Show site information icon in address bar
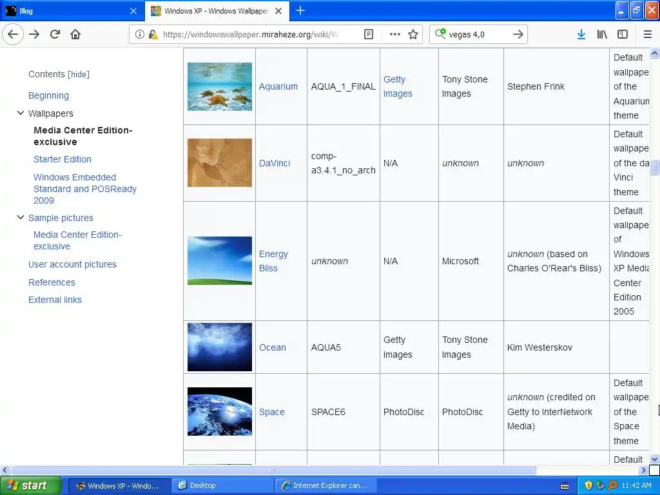Image resolution: width=660 pixels, height=495 pixels. point(139,35)
